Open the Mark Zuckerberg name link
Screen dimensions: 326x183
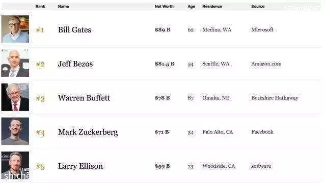pos(88,132)
